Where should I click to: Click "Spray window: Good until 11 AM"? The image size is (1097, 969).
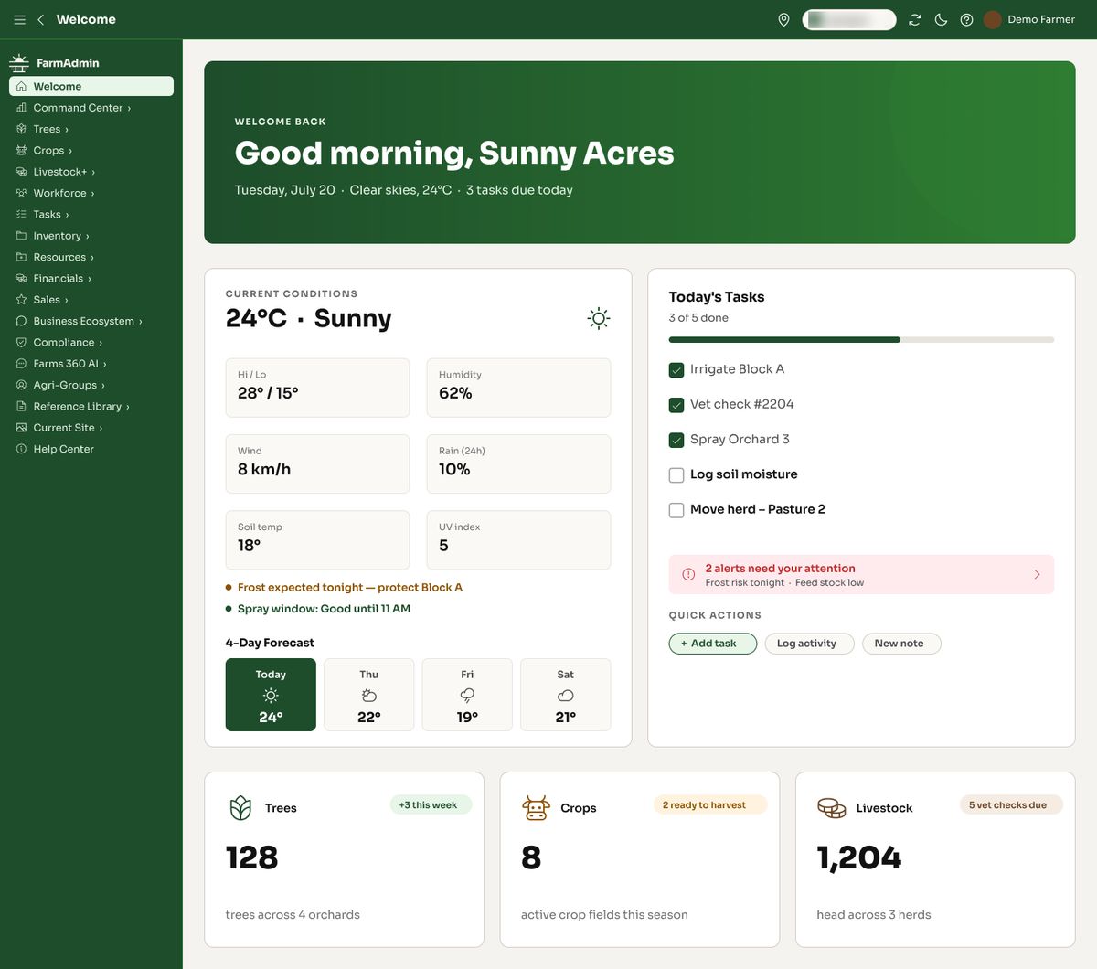pyautogui.click(x=324, y=609)
